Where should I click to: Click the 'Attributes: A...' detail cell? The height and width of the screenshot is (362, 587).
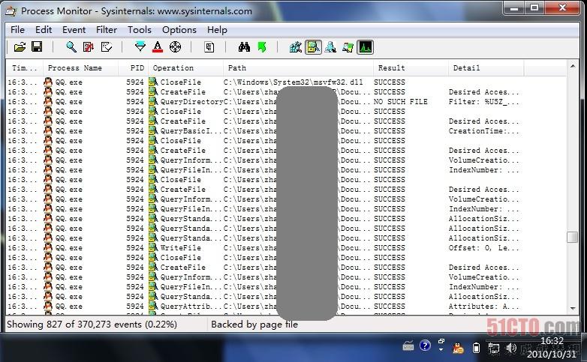pyautogui.click(x=483, y=307)
